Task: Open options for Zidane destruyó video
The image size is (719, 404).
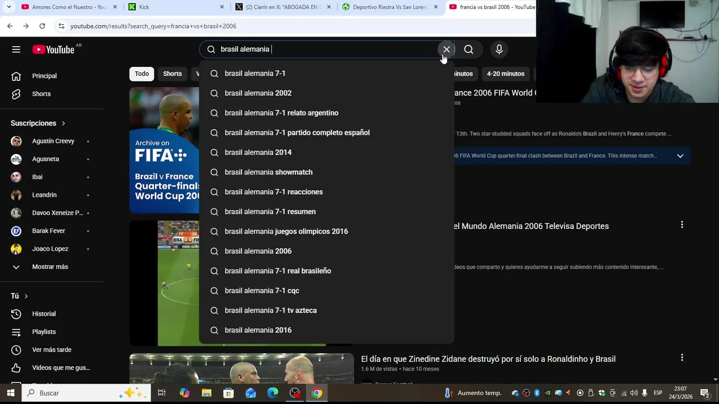Action: 682,357
